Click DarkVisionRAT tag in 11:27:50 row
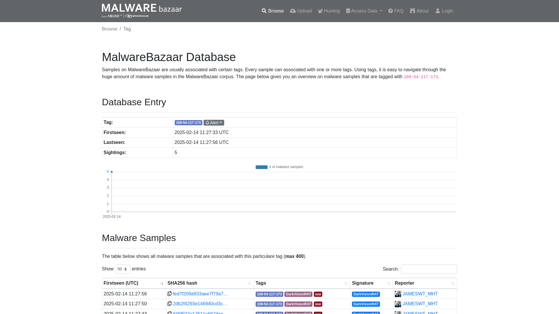This screenshot has height=314, width=559. (298, 304)
